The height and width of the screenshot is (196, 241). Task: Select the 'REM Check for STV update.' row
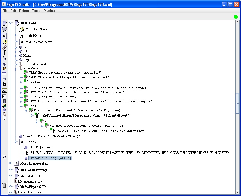[x=53, y=97]
